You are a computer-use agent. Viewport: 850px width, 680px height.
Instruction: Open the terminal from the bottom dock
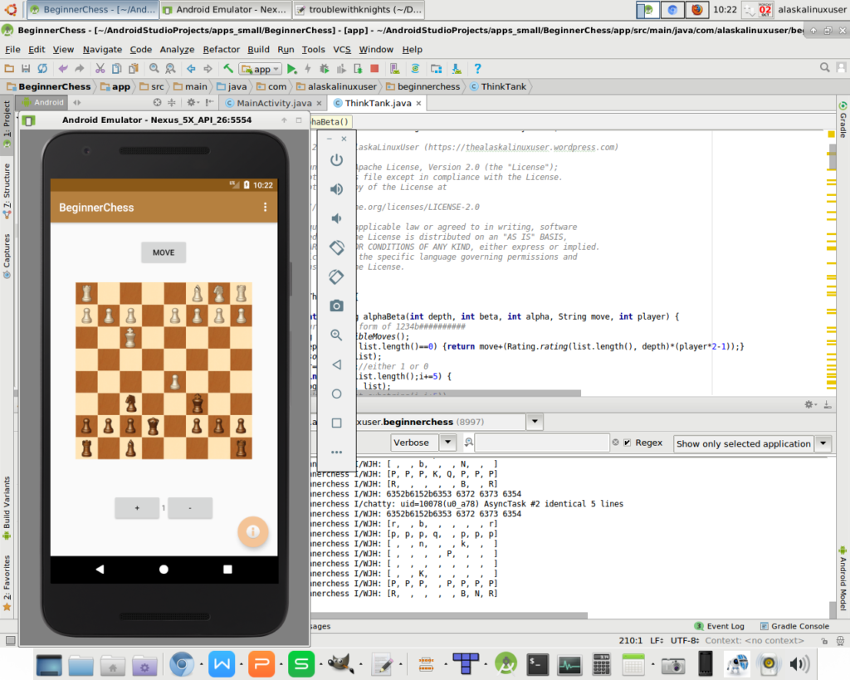click(x=537, y=664)
